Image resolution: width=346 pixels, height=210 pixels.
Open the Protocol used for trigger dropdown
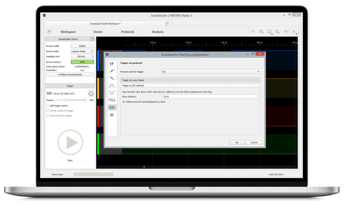[x=211, y=71]
